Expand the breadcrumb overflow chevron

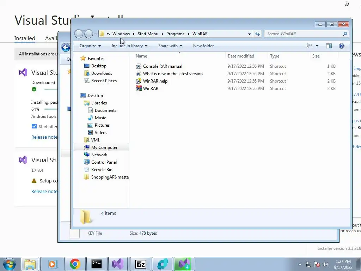(x=108, y=34)
